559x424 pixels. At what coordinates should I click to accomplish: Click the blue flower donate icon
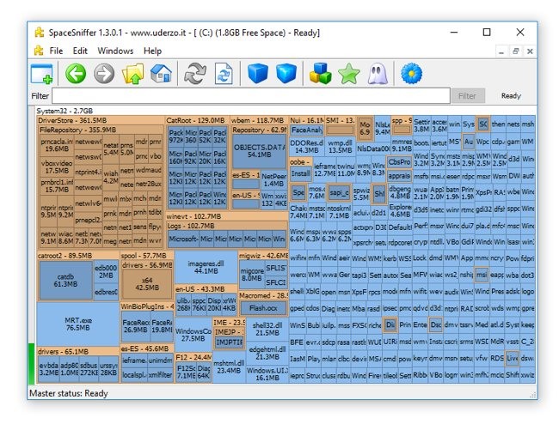(x=411, y=74)
